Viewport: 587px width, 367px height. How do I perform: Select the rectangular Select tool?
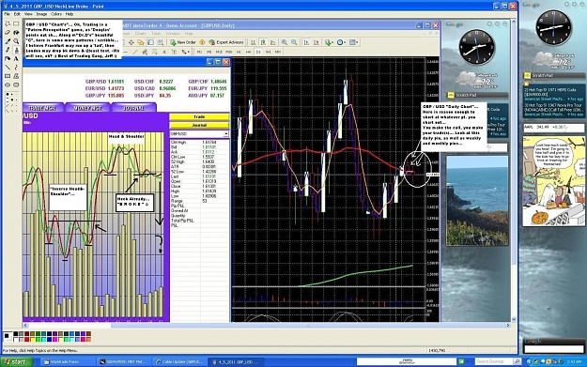coord(16,23)
